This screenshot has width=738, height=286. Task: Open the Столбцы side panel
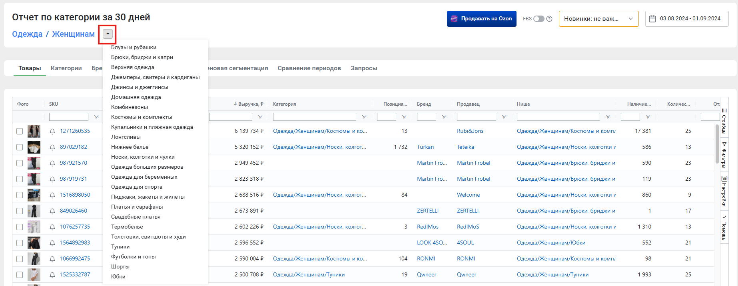[724, 121]
